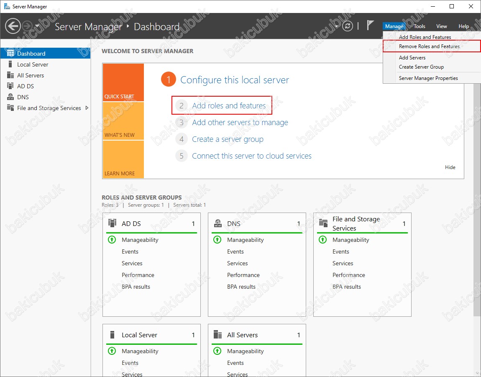Click Add roles and features link
Screen dimensions: 481x377
pyautogui.click(x=229, y=106)
